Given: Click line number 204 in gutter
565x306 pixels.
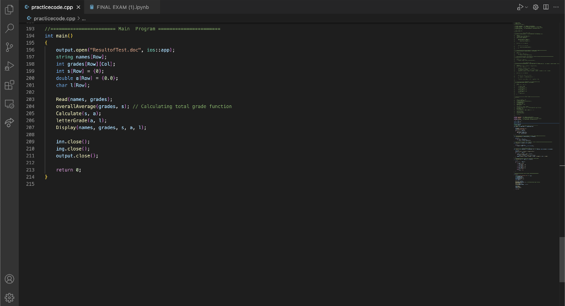Looking at the screenshot, I should click(30, 106).
